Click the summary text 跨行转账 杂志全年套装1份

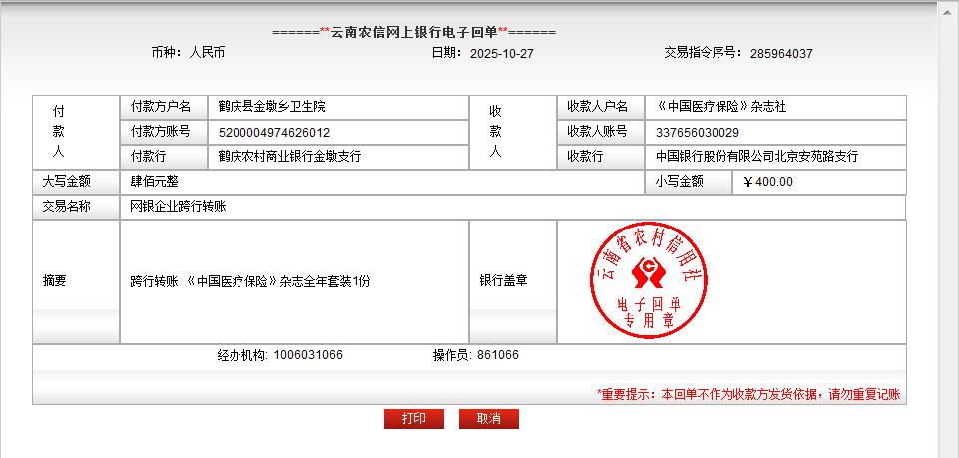pyautogui.click(x=250, y=281)
